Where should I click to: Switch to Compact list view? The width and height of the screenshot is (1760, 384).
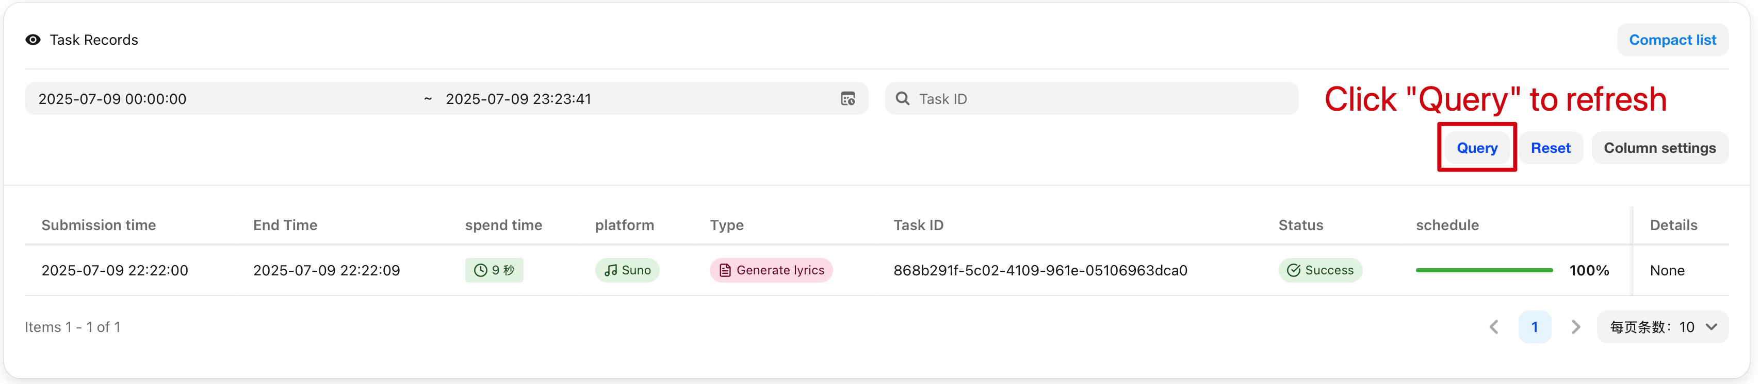point(1672,40)
